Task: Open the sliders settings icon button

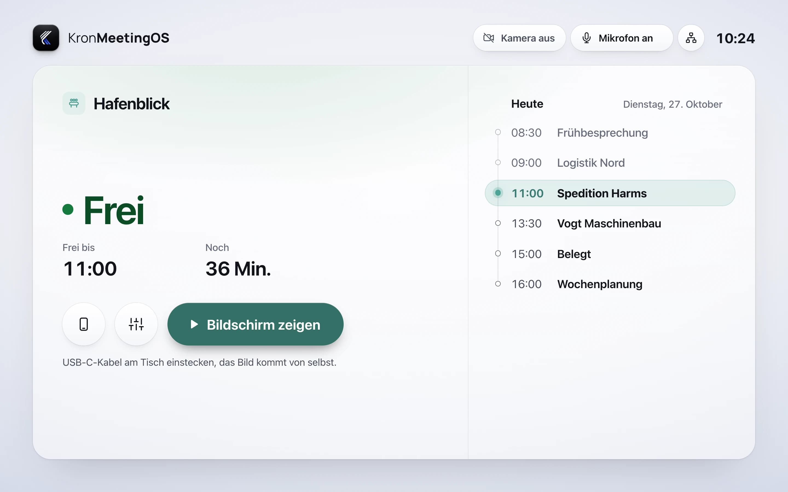Action: tap(136, 324)
